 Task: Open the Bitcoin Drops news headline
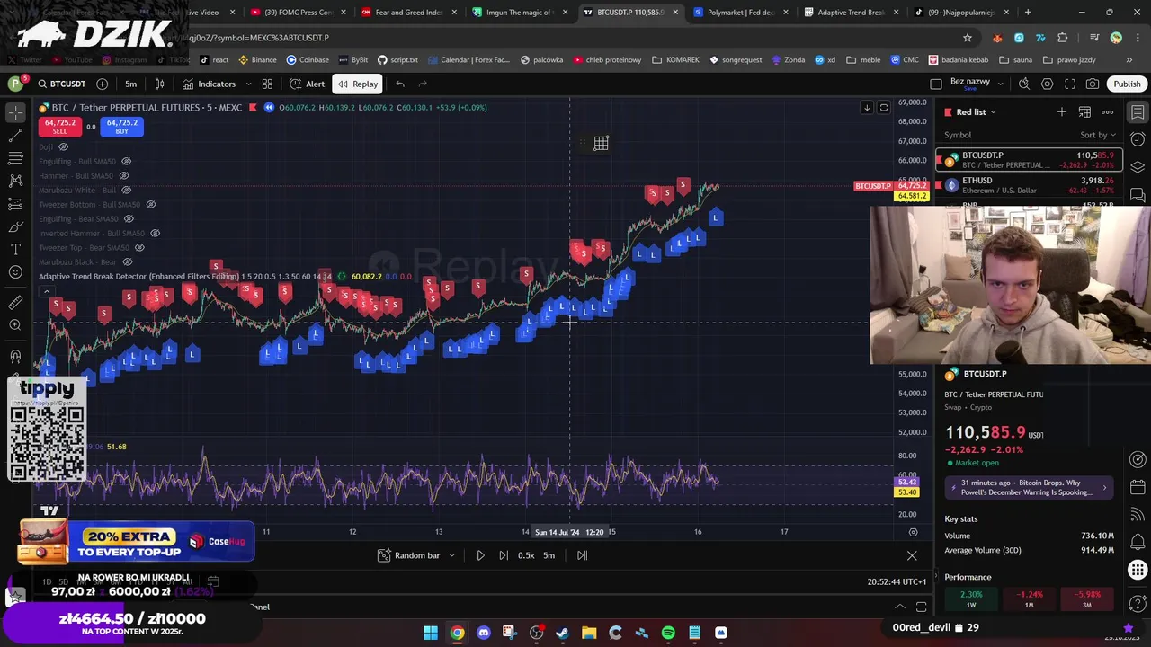tap(1030, 487)
